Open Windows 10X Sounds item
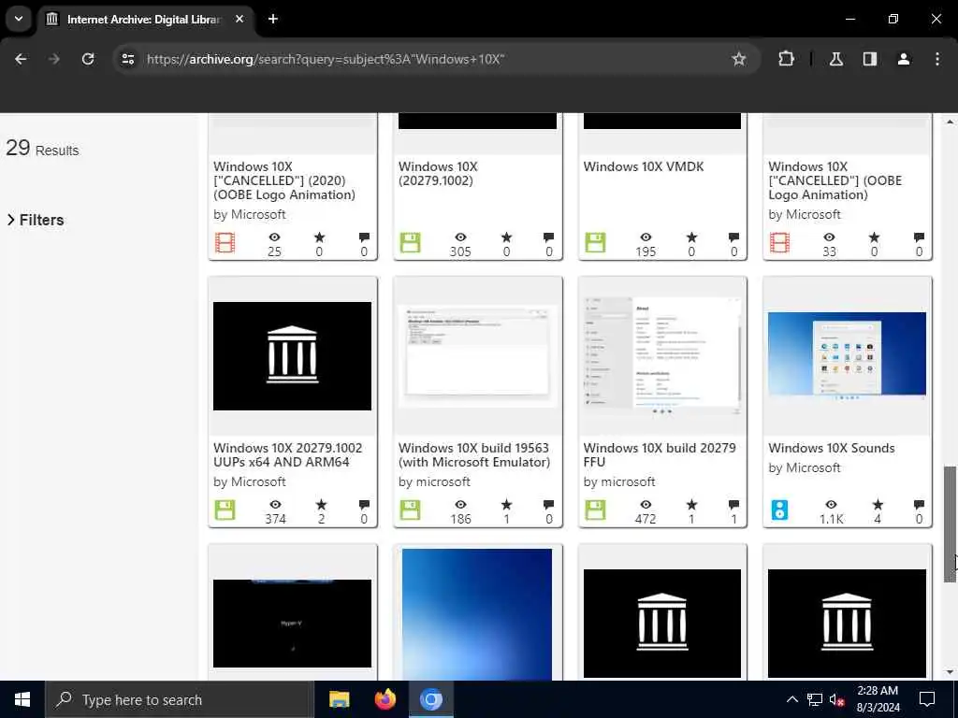 [831, 448]
